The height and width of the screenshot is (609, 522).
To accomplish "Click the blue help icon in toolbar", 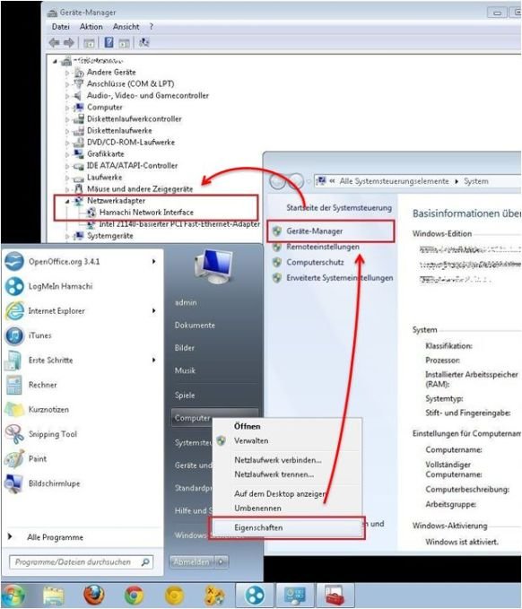I will tap(109, 42).
